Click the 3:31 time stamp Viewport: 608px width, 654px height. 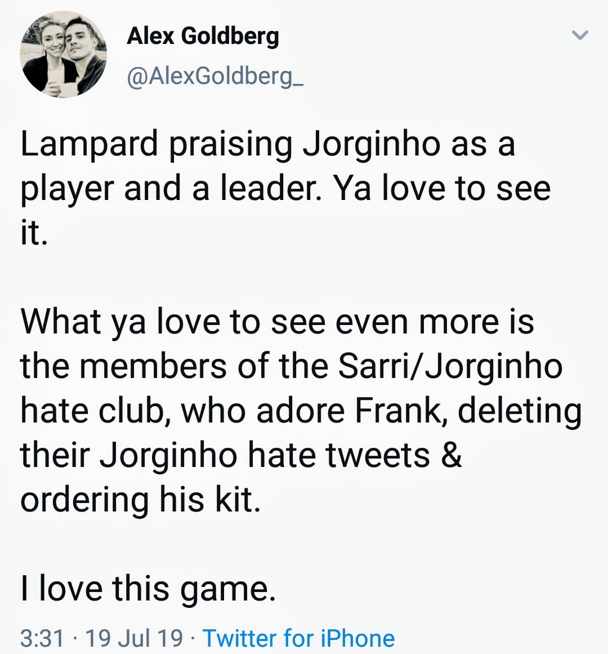click(x=42, y=638)
